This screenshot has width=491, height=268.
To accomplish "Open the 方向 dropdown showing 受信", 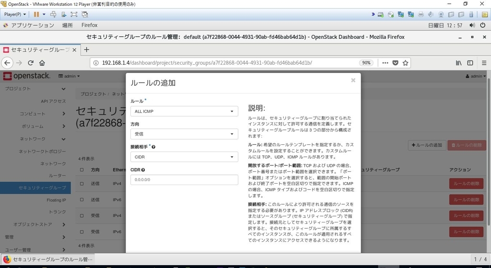I will (x=184, y=134).
